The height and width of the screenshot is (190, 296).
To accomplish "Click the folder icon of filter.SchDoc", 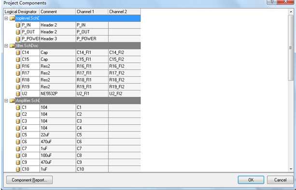I will (12, 46).
